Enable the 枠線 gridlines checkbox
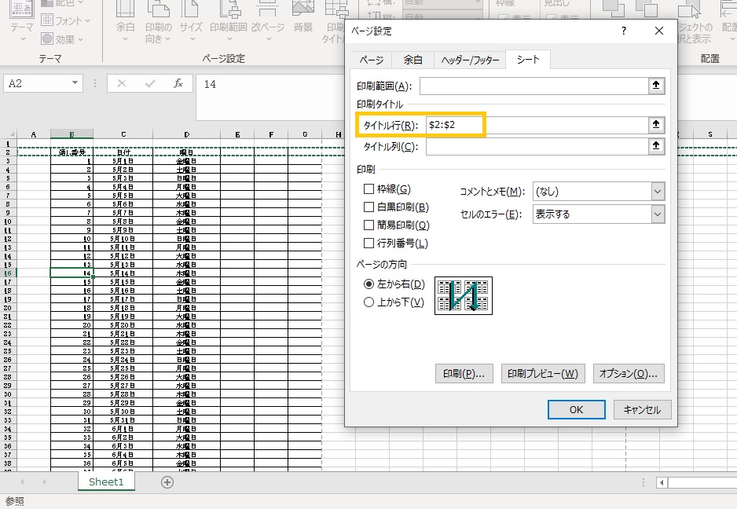 click(x=368, y=189)
